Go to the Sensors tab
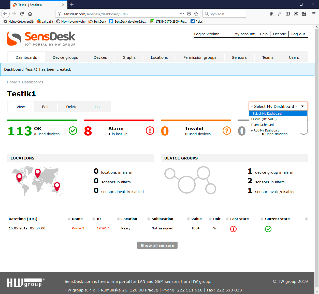The image size is (319, 294). pyautogui.click(x=239, y=57)
